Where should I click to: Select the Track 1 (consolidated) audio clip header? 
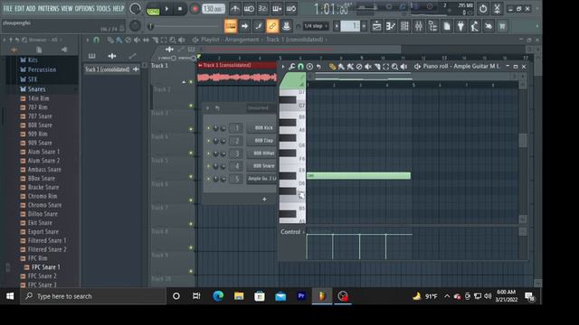pos(237,65)
